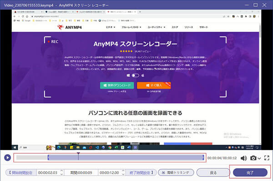This screenshot has width=273, height=181.
Task: Minimize the AnyMP4 recorder window
Action: 247,5
